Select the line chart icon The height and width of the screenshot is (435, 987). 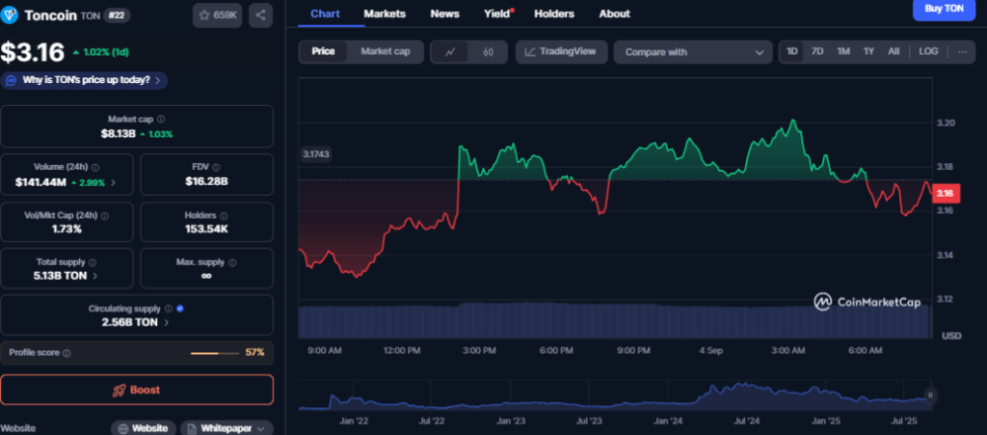(450, 52)
